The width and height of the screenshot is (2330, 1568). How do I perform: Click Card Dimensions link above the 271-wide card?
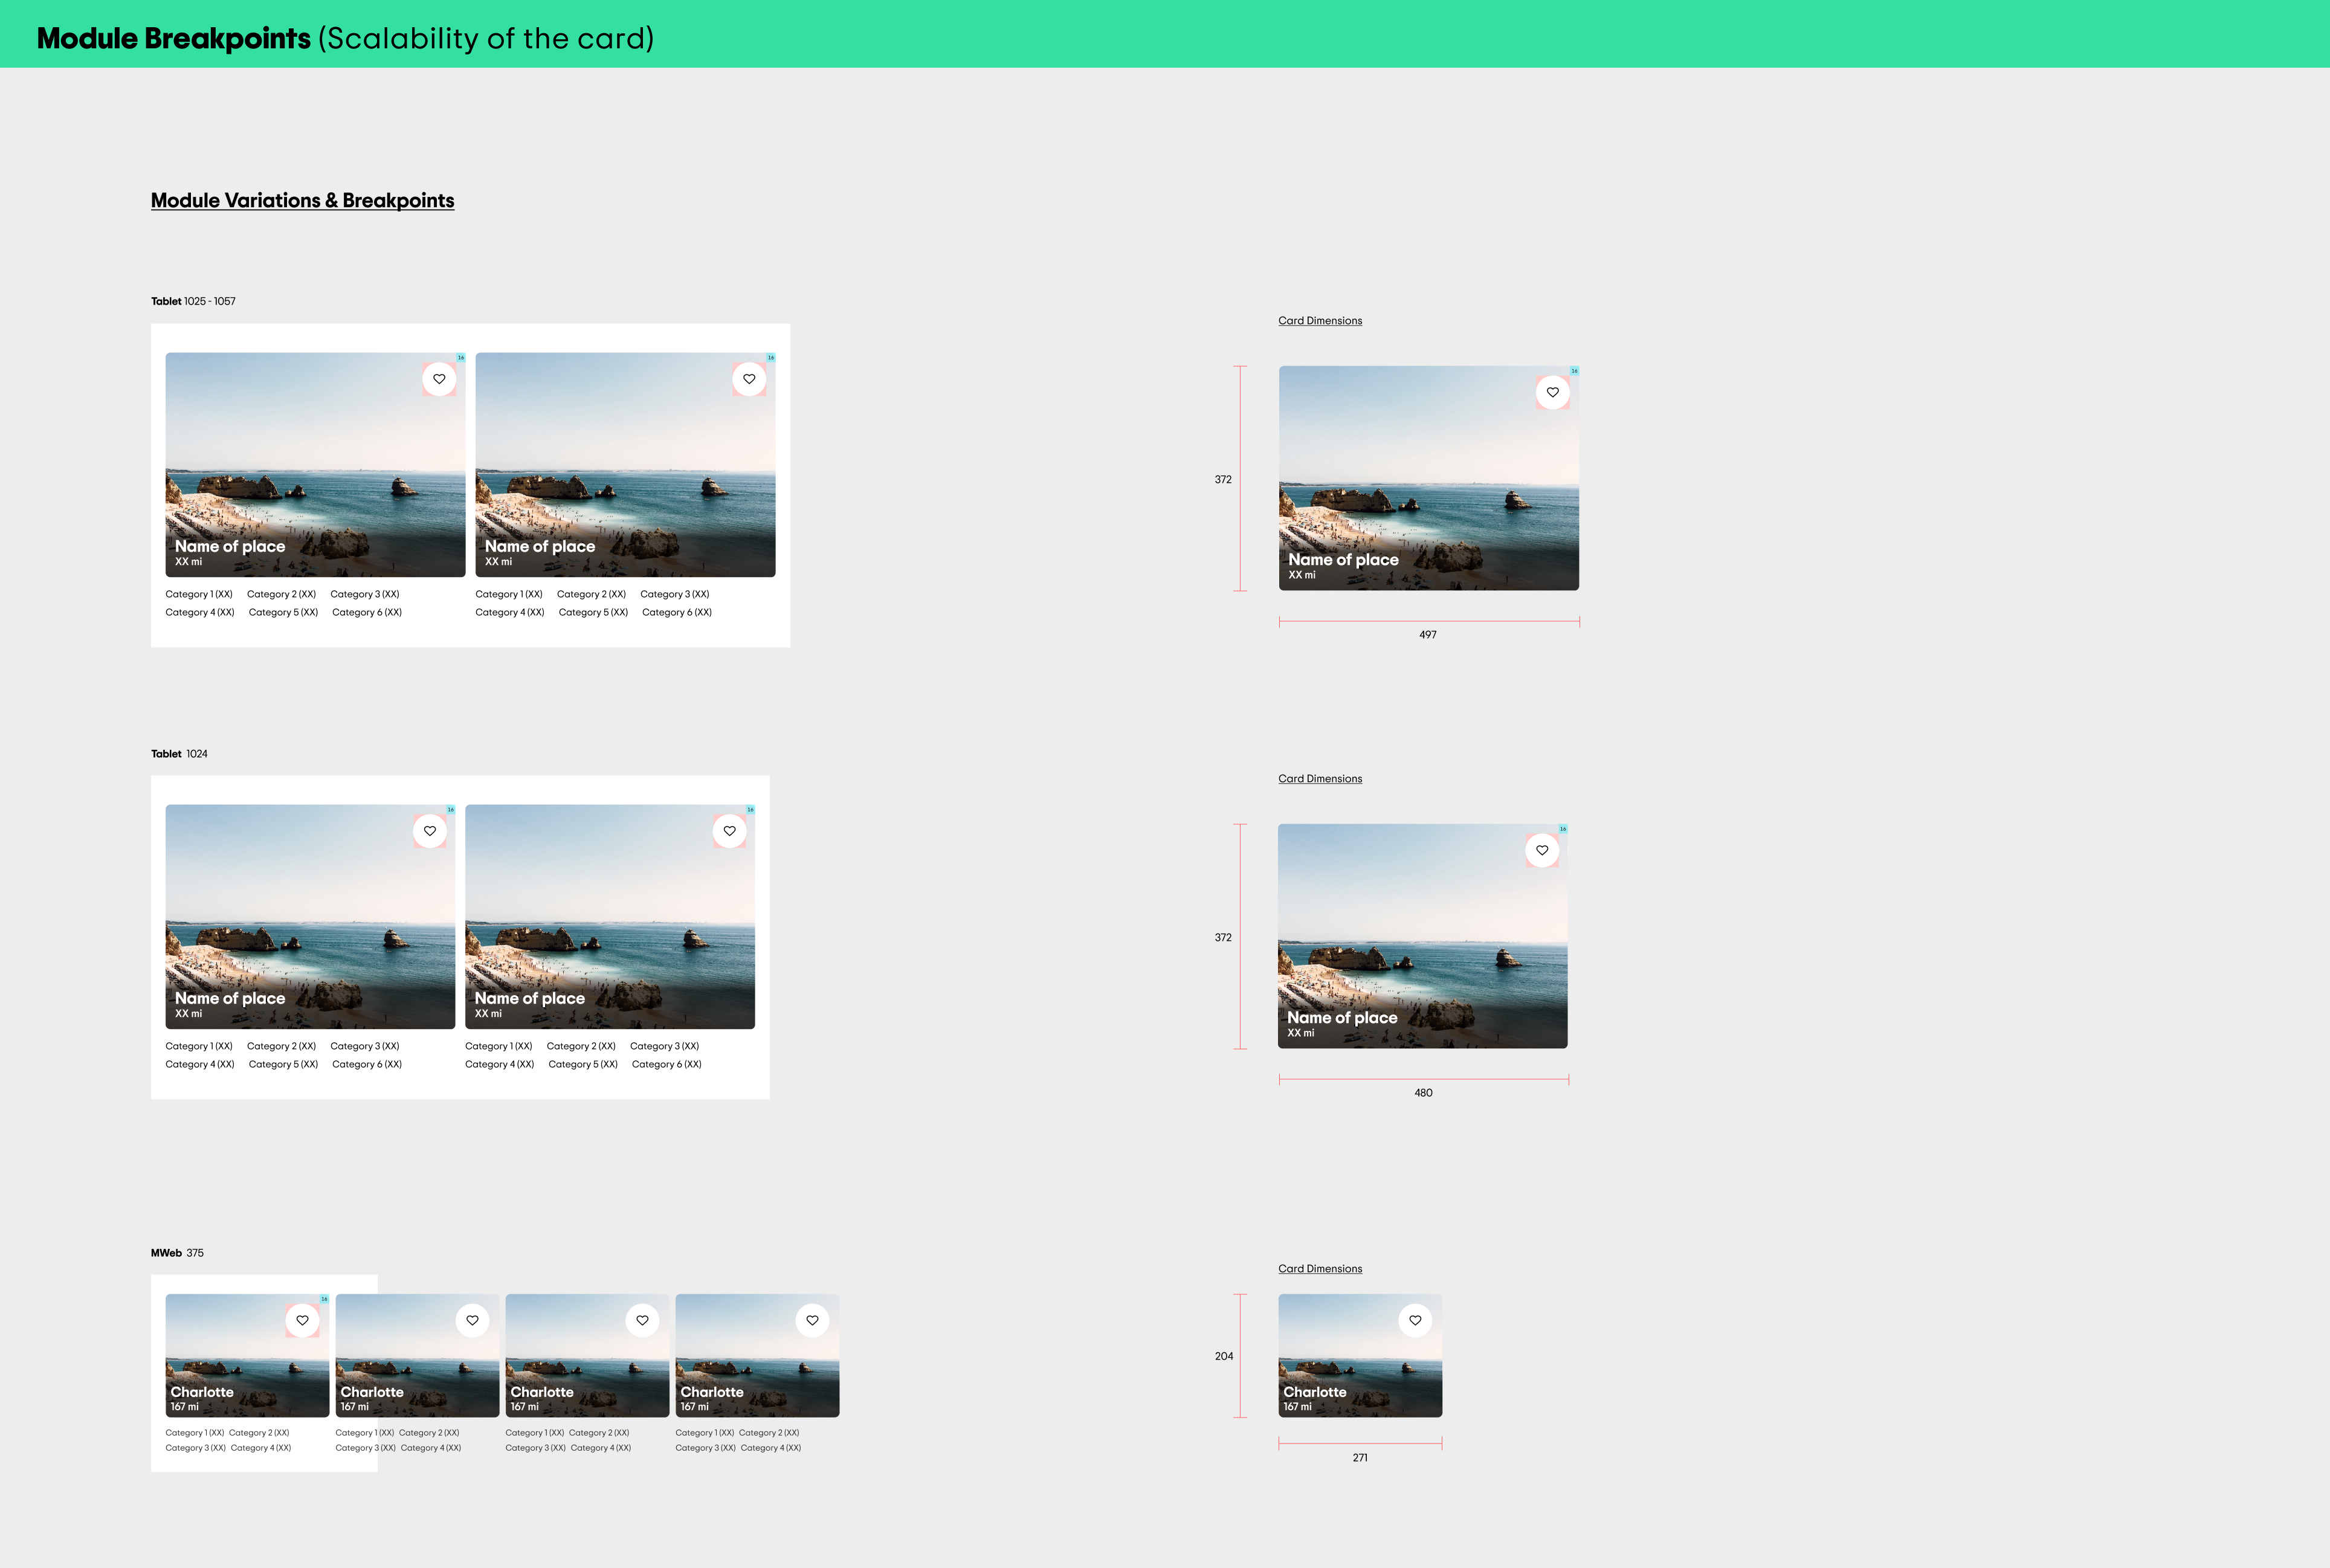point(1320,1269)
